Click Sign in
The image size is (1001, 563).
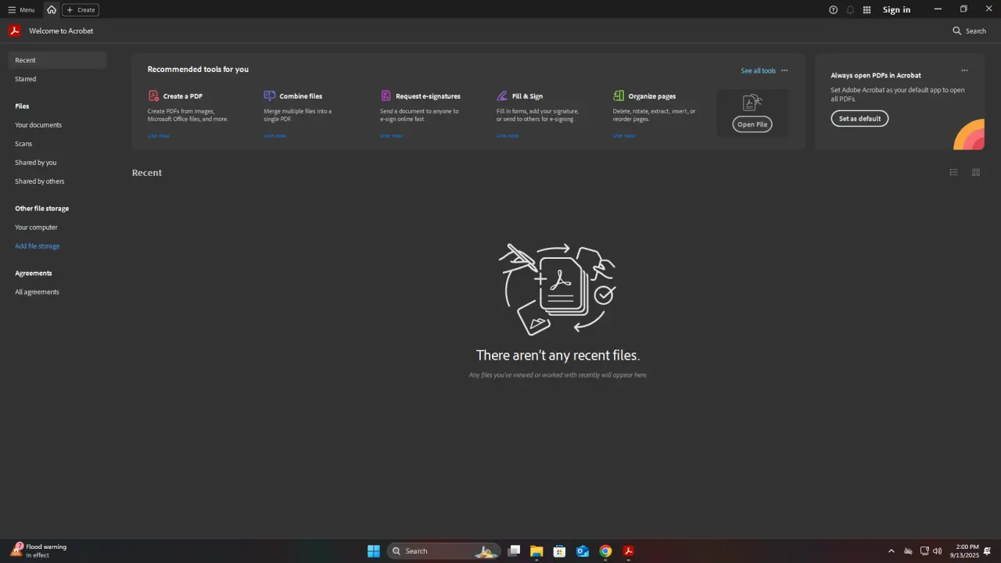click(x=896, y=9)
